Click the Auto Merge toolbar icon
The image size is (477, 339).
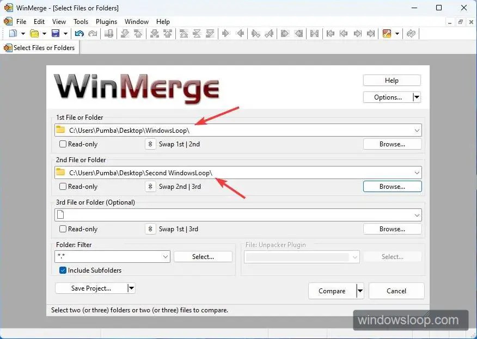point(314,33)
